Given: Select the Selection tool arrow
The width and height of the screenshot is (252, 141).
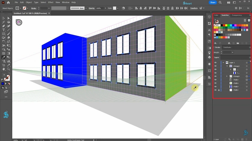Looking at the screenshot, I should click(3, 18).
